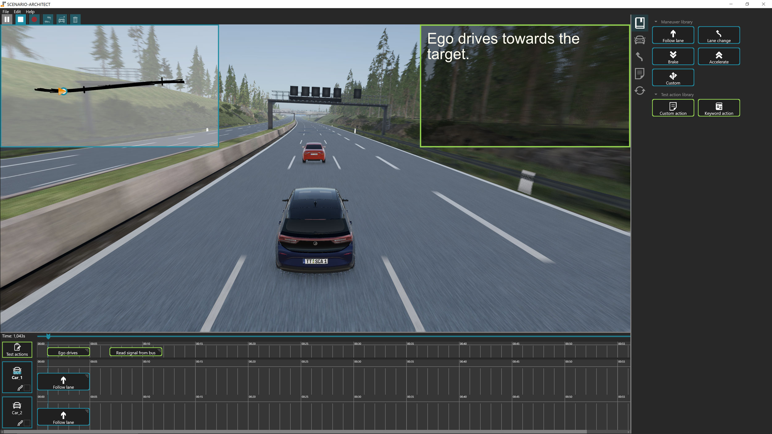
Task: Open the Edit menu
Action: 17,12
